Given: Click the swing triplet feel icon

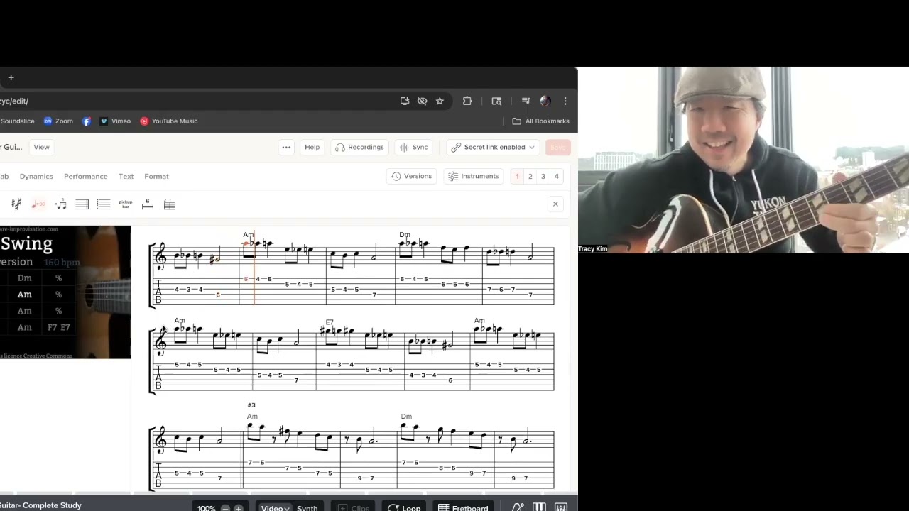Looking at the screenshot, I should [60, 204].
